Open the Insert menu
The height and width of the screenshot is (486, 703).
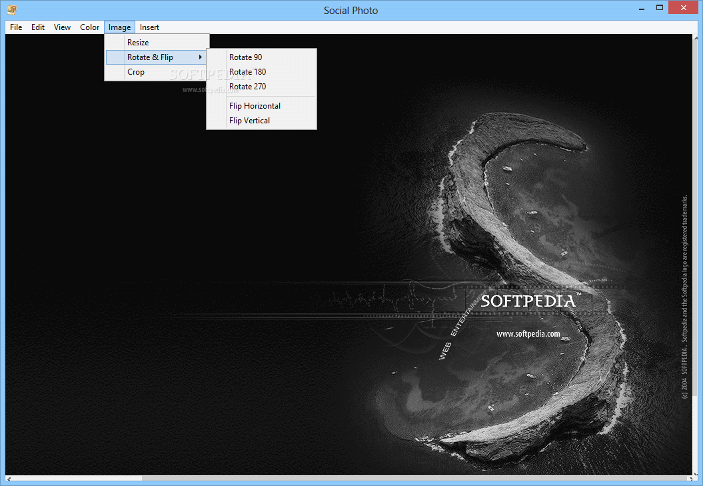(149, 27)
